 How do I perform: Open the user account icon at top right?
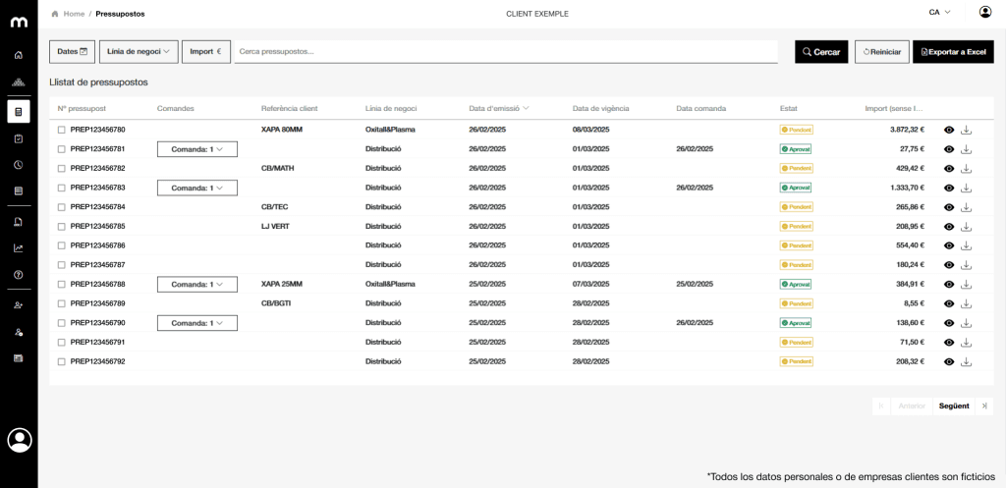(x=985, y=12)
